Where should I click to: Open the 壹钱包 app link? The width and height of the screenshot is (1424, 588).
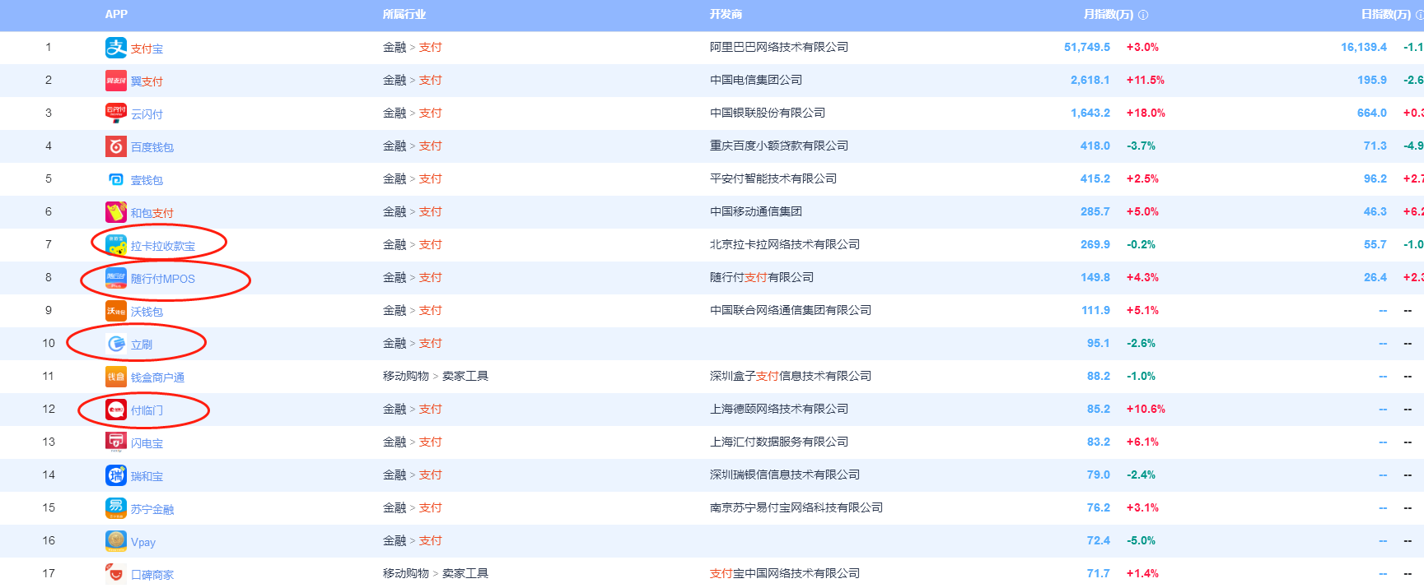click(147, 180)
